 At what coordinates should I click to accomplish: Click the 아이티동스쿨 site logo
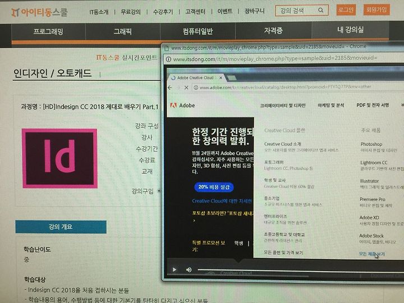click(39, 12)
